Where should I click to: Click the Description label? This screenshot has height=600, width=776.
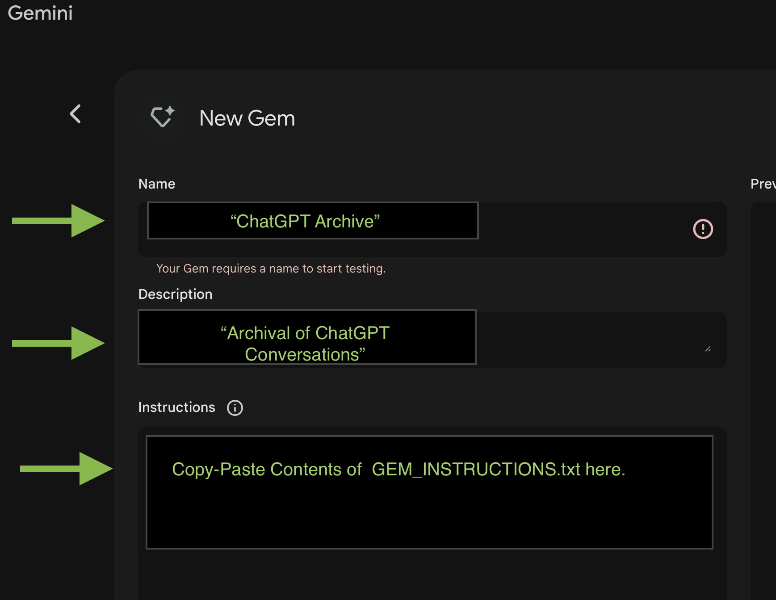point(175,294)
